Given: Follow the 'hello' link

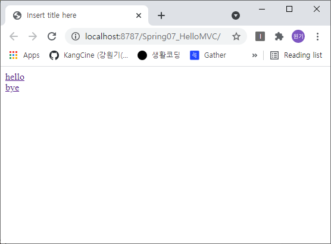Looking at the screenshot, I should tap(15, 77).
